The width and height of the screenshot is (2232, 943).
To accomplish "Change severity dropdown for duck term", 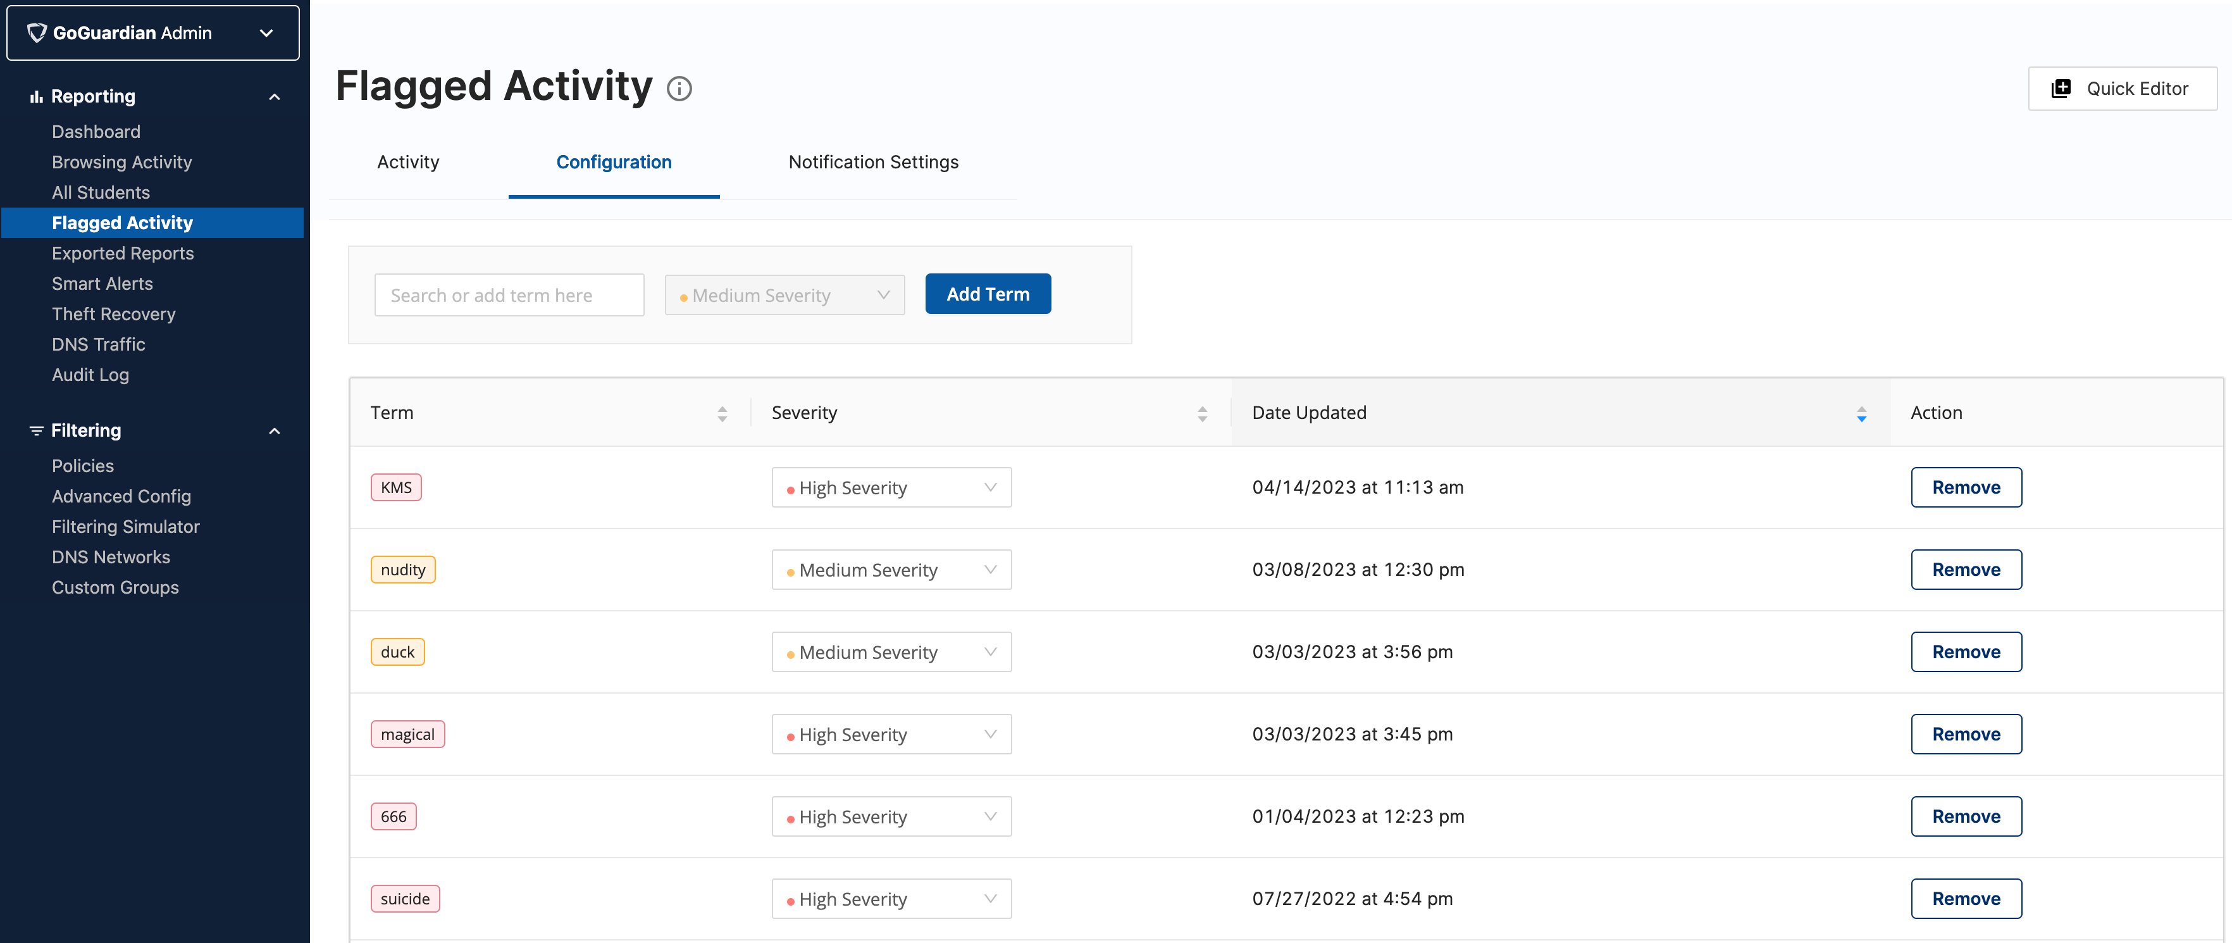I will [x=891, y=652].
